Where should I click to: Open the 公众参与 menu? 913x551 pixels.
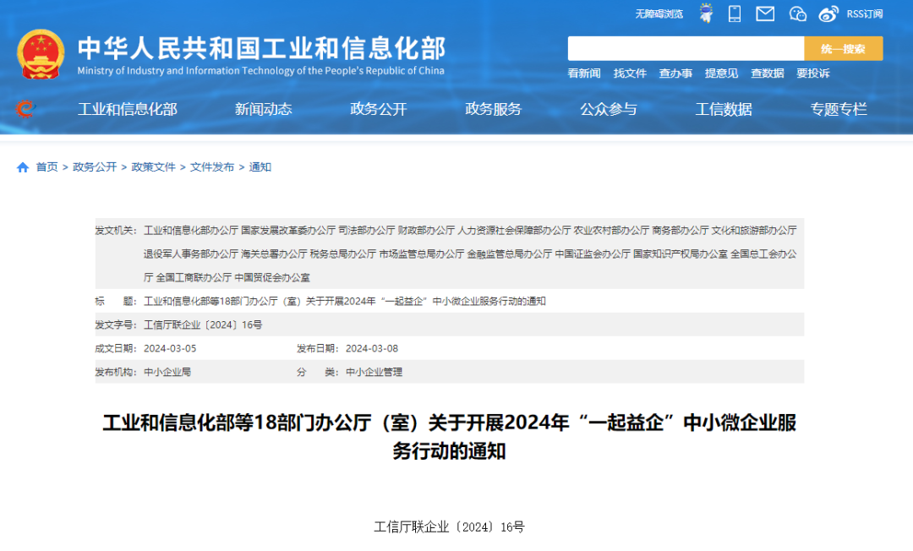click(x=610, y=109)
